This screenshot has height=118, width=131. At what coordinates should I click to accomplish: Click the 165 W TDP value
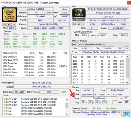pyautogui.click(x=11, y=28)
